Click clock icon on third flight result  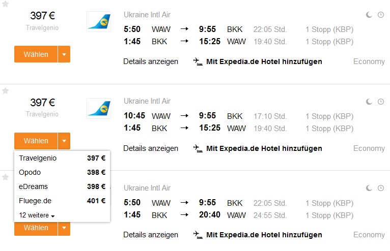(x=381, y=188)
